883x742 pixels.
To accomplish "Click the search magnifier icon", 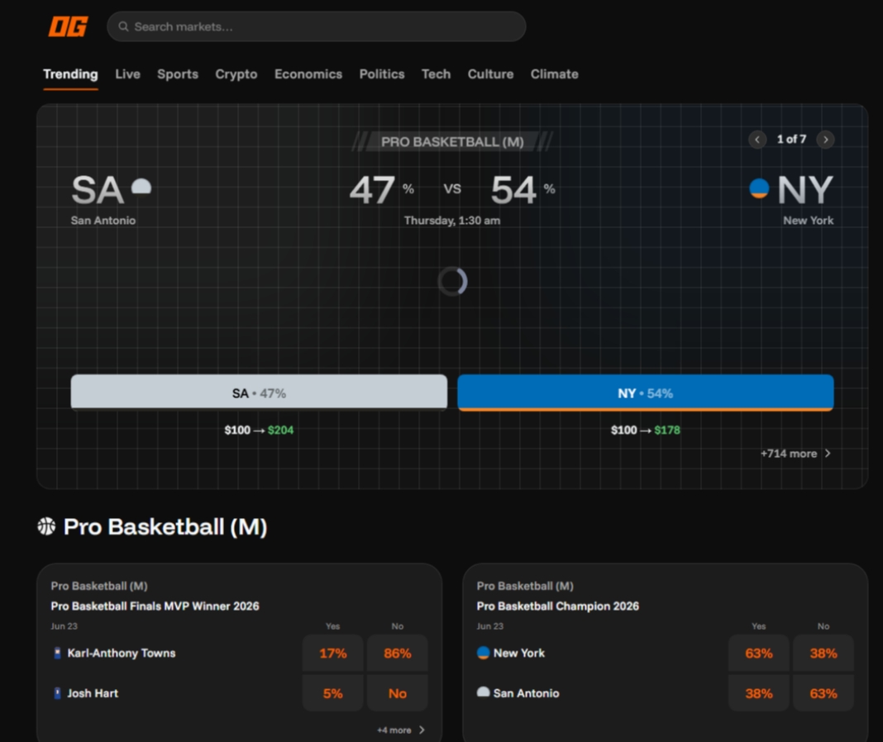I will point(123,26).
